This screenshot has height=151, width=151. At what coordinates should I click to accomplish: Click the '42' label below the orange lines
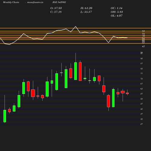click(x=143, y=46)
